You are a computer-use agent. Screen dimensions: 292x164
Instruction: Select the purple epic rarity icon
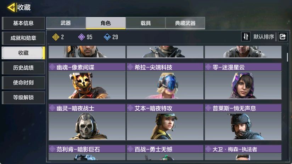tap(82, 37)
